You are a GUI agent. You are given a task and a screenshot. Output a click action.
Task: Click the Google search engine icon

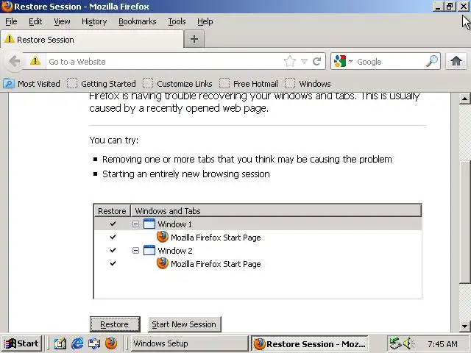340,62
